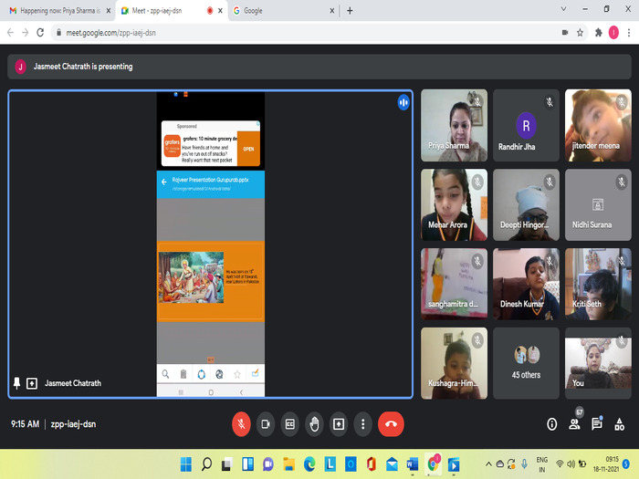The height and width of the screenshot is (479, 639).
Task: Select jitender meena's video tile
Action: point(598,125)
